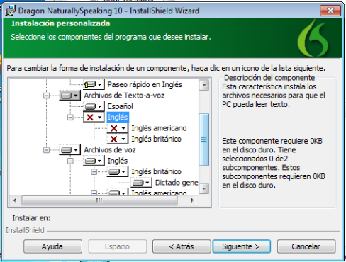Click the red X icon beside selected Inglés
The image size is (346, 262).
click(x=94, y=117)
